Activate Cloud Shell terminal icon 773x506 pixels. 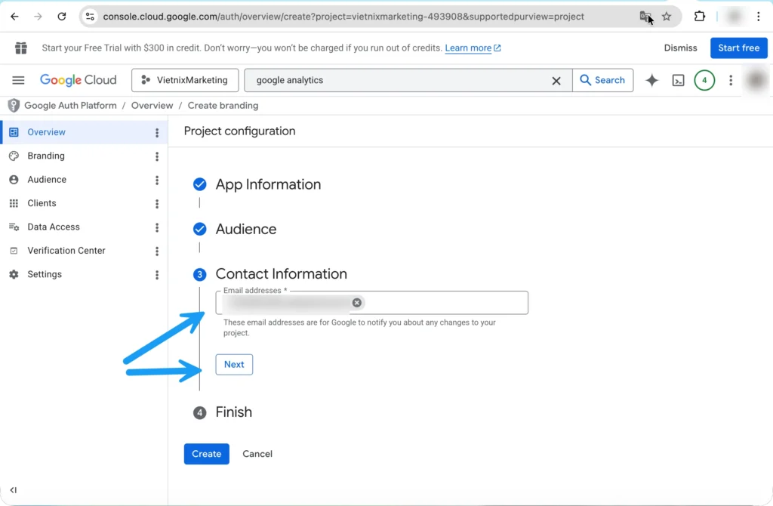678,79
